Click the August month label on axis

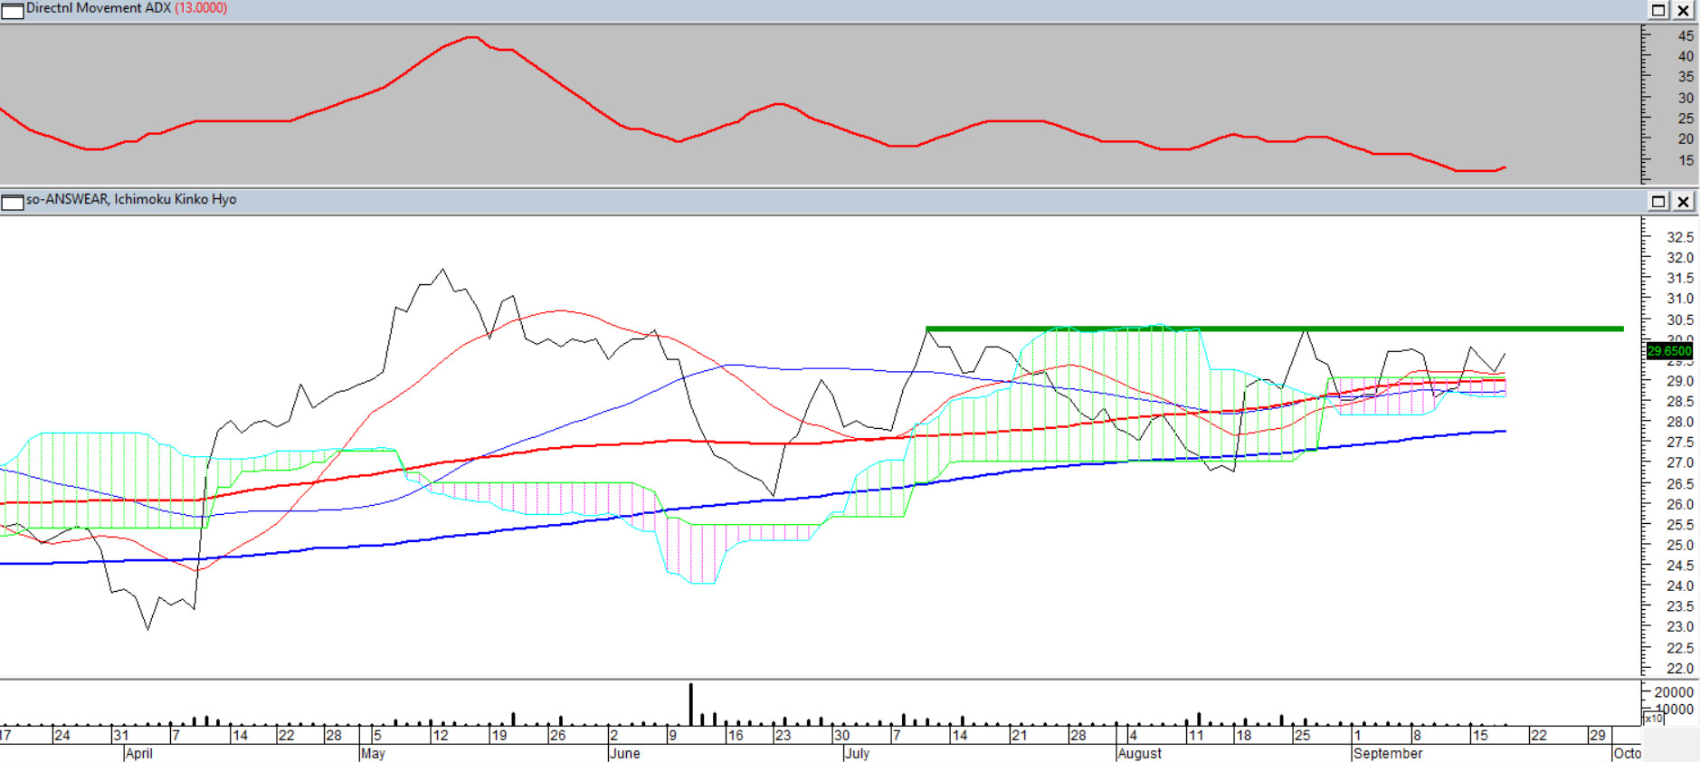pos(1140,753)
